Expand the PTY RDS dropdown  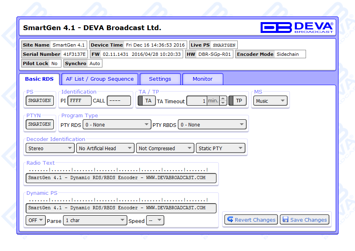(x=117, y=125)
